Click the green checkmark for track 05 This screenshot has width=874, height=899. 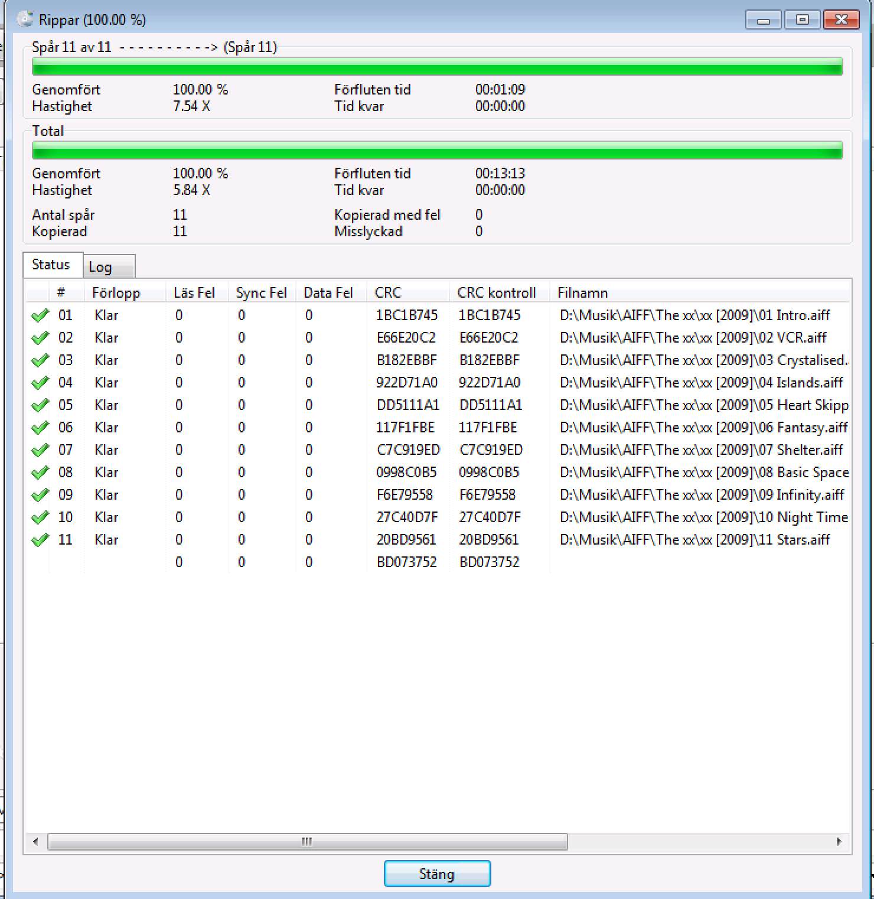coord(40,405)
